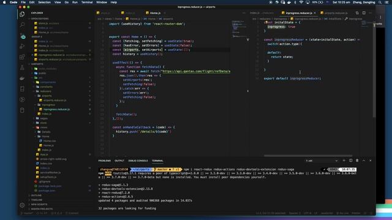This screenshot has width=392, height=220.
Task: Click the date and time in menu bar
Action: (x=341, y=2)
